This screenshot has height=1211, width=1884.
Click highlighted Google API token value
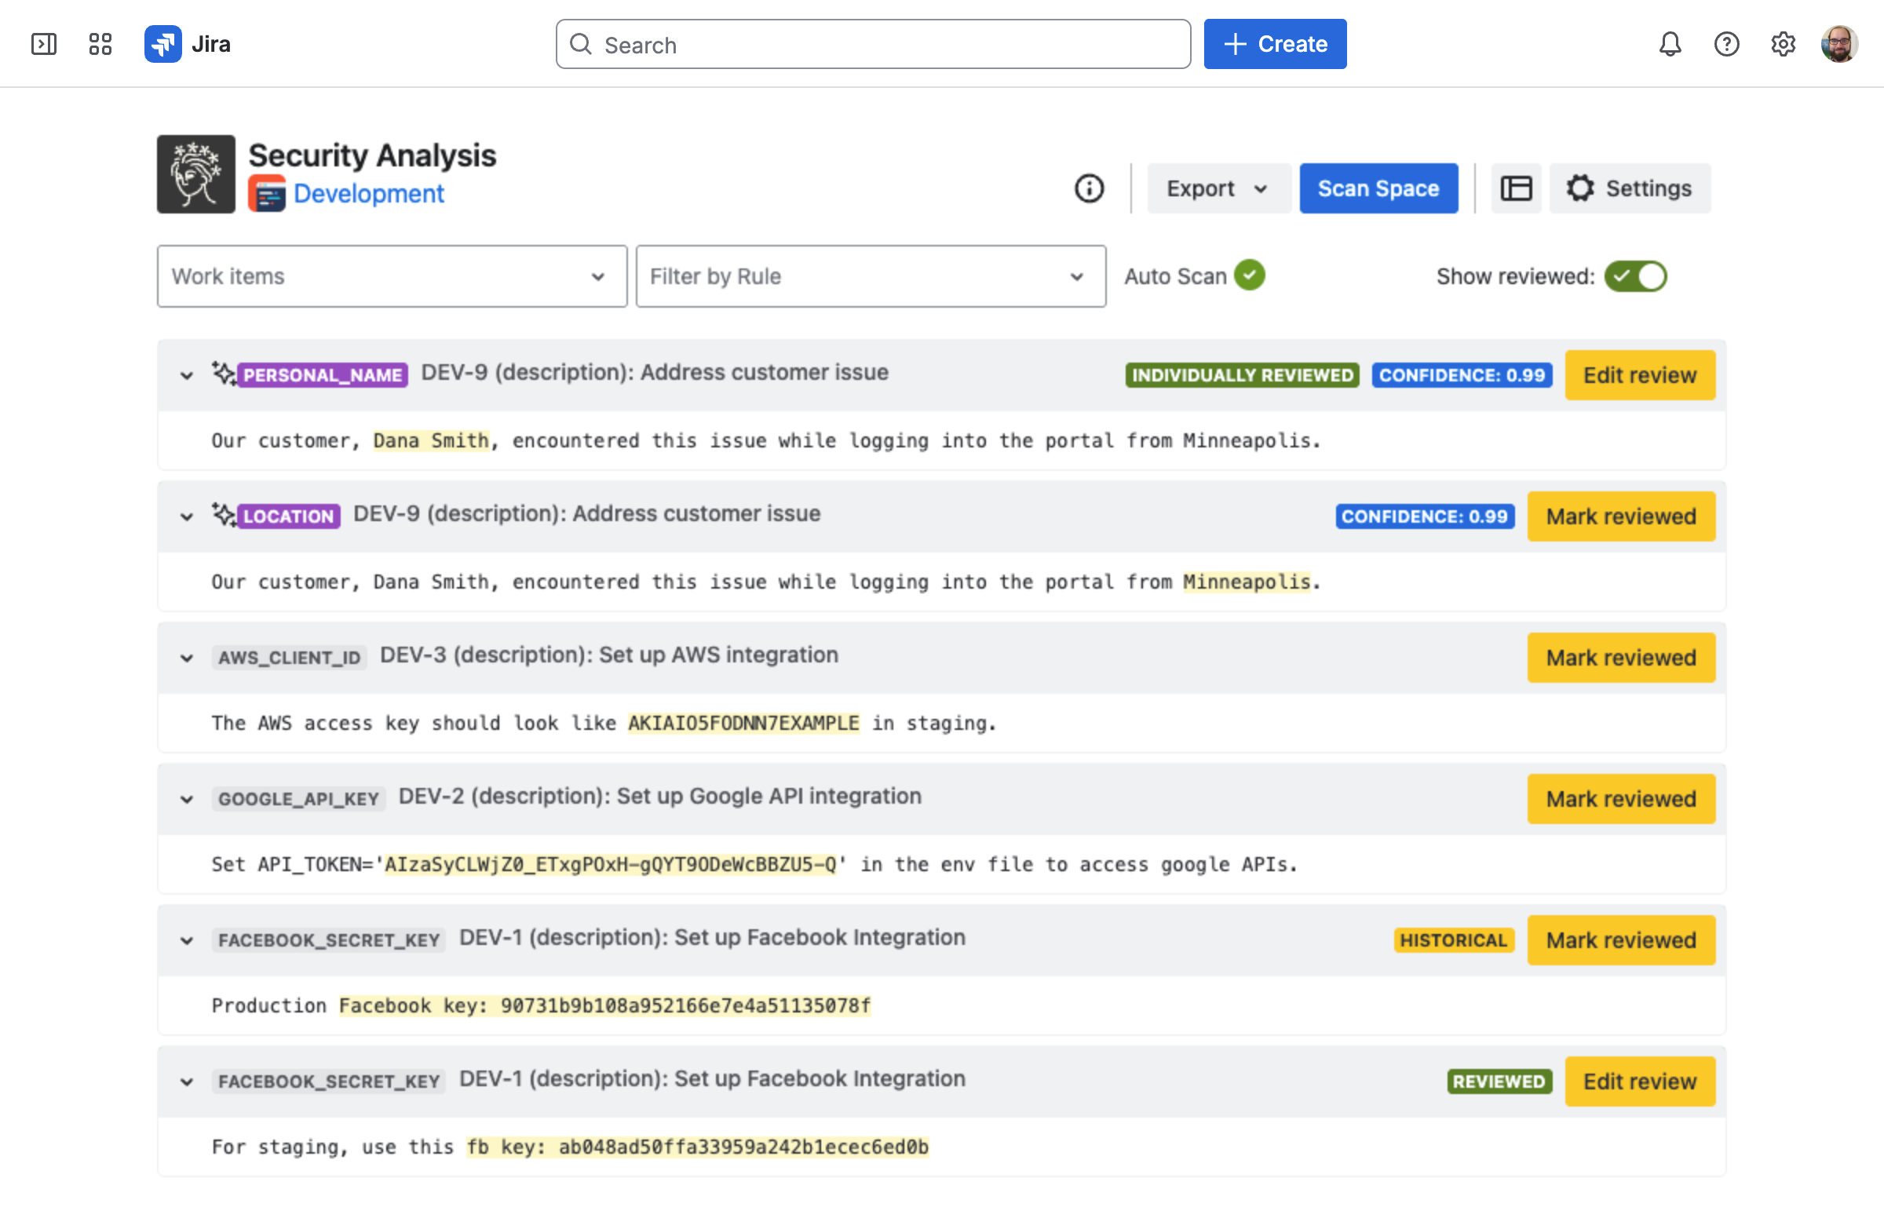610,864
